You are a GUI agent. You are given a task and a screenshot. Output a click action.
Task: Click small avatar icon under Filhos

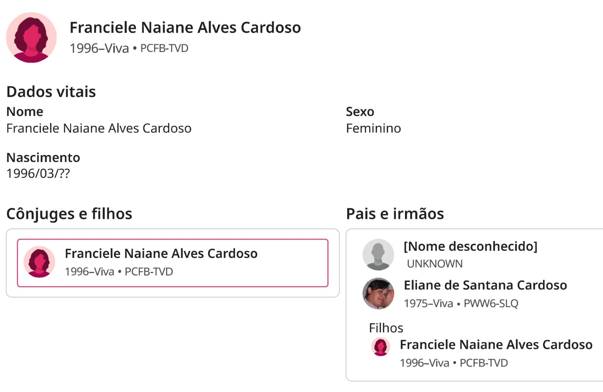point(381,347)
